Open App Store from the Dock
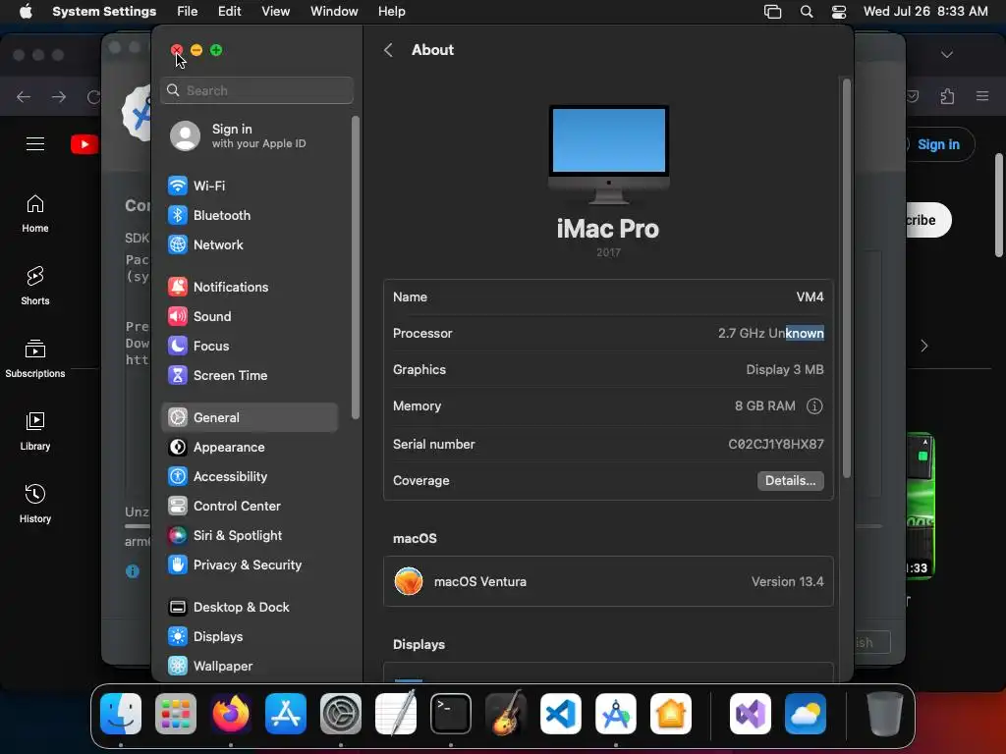 286,714
